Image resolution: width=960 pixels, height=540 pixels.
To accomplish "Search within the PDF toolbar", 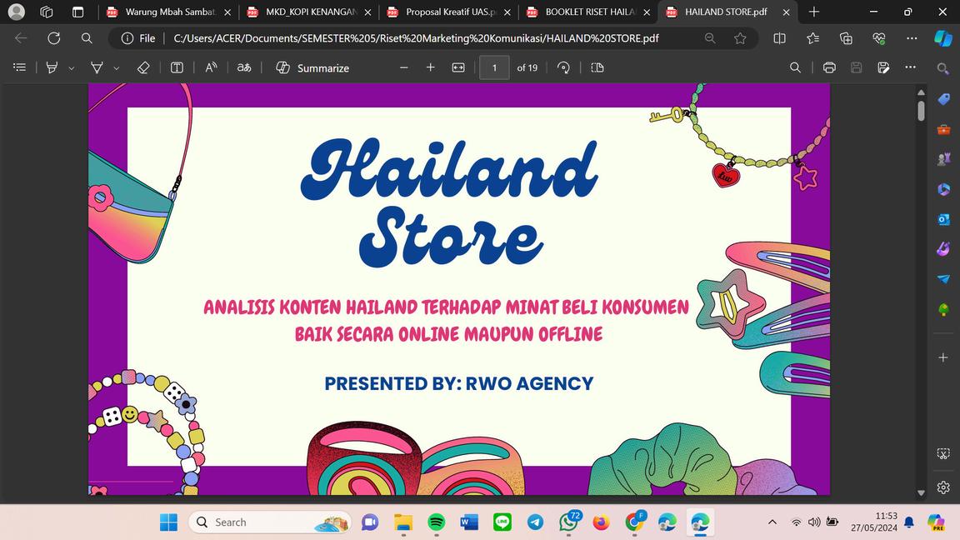I will [x=795, y=67].
